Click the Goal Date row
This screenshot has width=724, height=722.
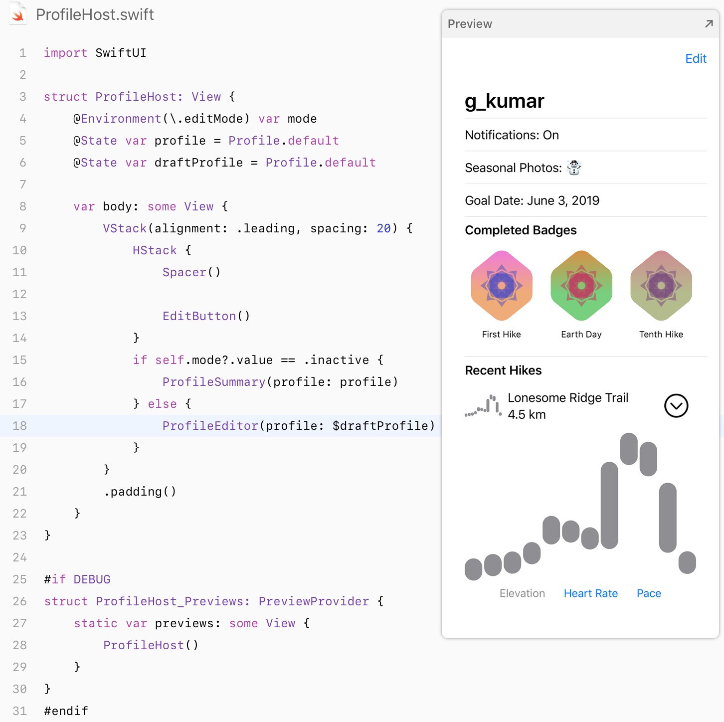[532, 200]
